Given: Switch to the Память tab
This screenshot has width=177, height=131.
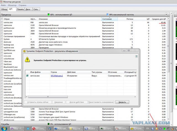Looking at the screenshot, I should [x=20, y=9].
